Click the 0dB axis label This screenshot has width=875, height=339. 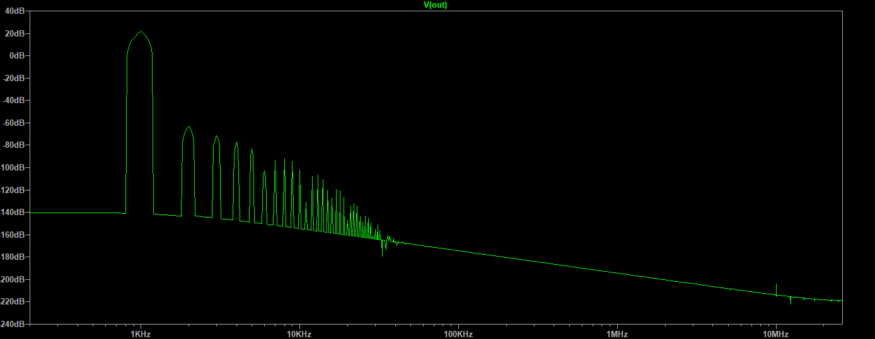coord(17,55)
